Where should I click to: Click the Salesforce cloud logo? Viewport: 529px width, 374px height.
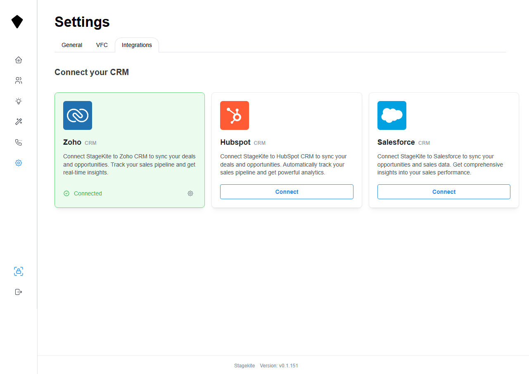pos(392,115)
